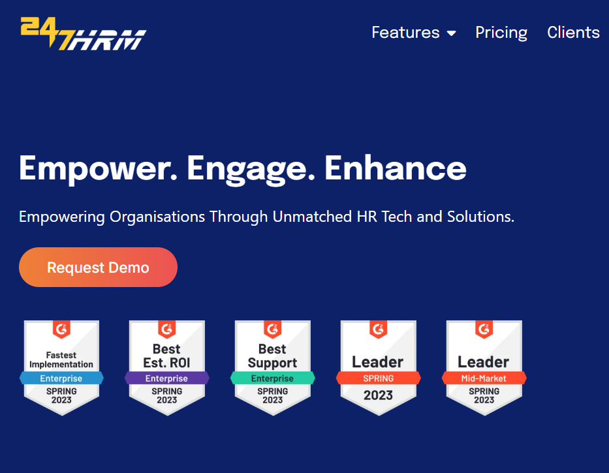The width and height of the screenshot is (609, 473).
Task: Click the Request Demo button
Action: tap(99, 267)
